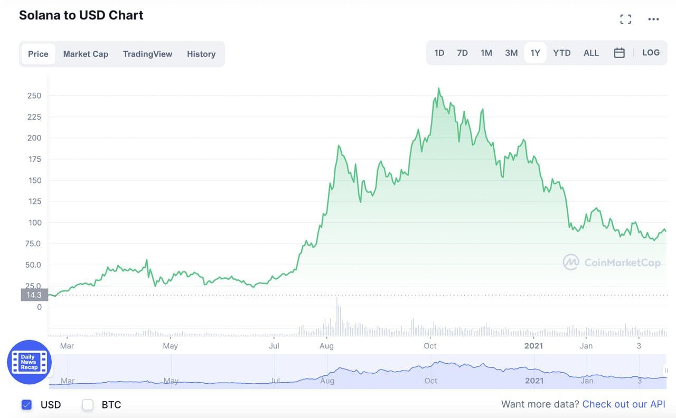Show ALL time price history

(591, 53)
